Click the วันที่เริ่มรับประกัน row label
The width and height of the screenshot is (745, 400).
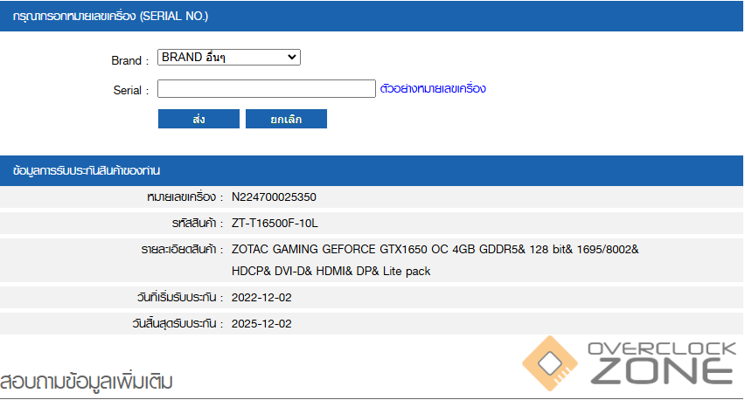pos(179,298)
